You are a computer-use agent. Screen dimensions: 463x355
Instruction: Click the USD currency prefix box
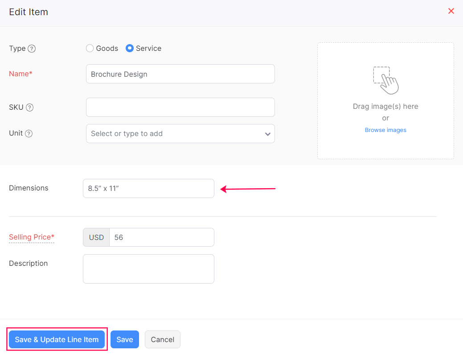tap(96, 237)
